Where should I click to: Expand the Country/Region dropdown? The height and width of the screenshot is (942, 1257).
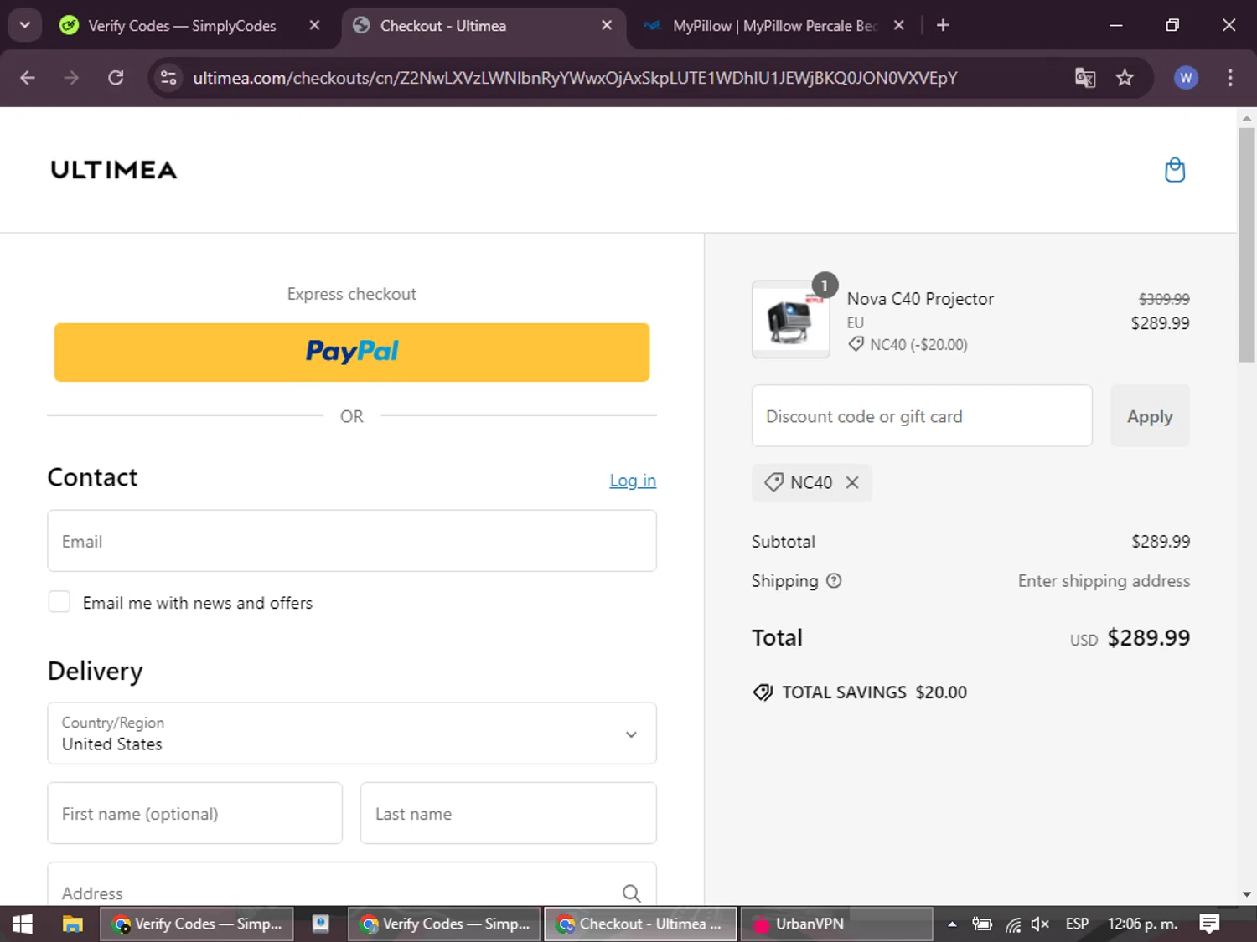(352, 734)
